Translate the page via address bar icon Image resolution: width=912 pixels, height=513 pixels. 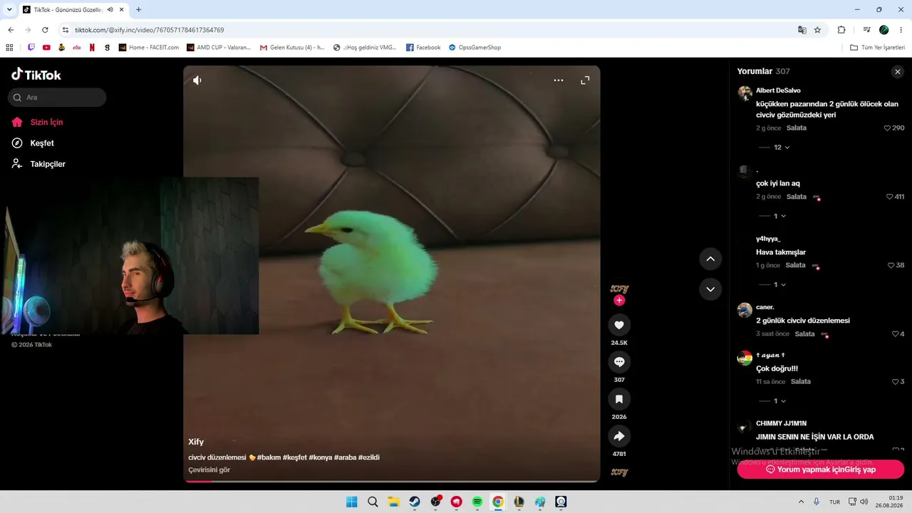[802, 30]
